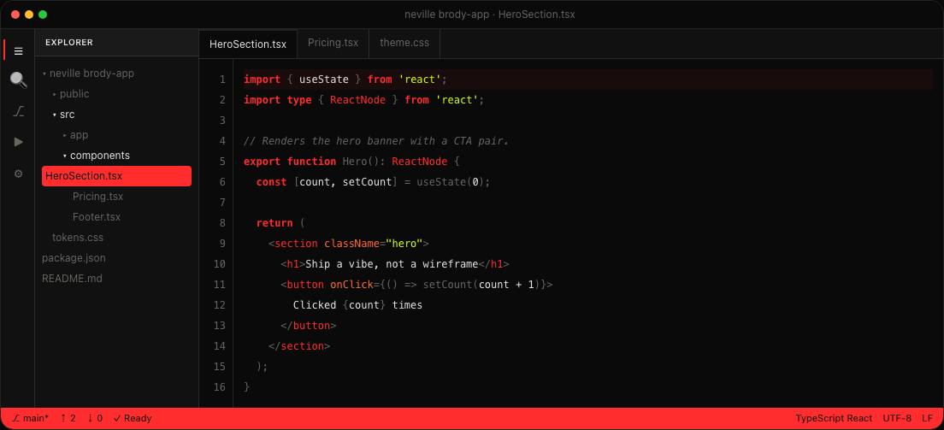This screenshot has height=430, width=944.
Task: Expand the public folder
Action: point(71,94)
